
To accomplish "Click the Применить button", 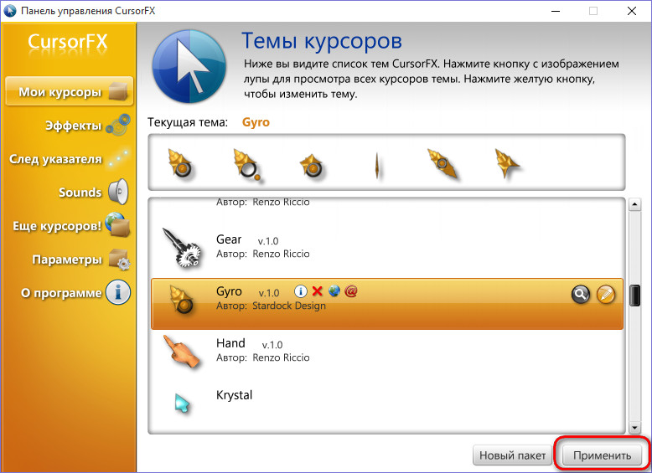I will (x=602, y=455).
